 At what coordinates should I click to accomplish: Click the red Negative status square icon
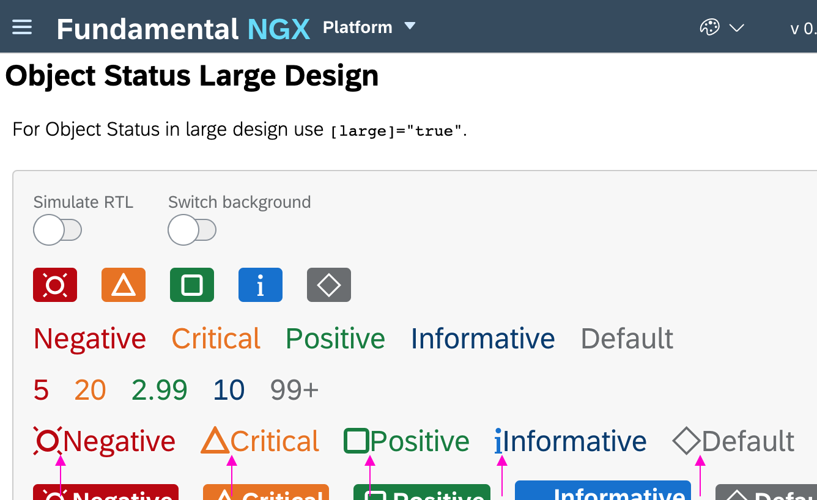coord(55,284)
